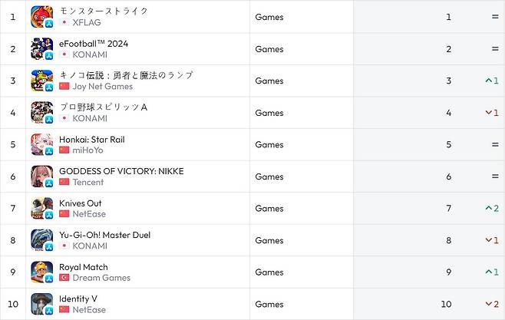
Task: Click the XFLAG publisher name
Action: pyautogui.click(x=86, y=22)
